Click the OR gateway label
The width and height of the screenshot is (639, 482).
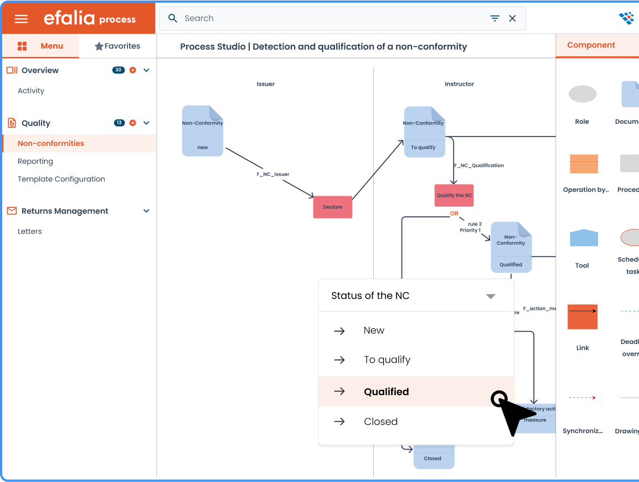click(x=454, y=213)
